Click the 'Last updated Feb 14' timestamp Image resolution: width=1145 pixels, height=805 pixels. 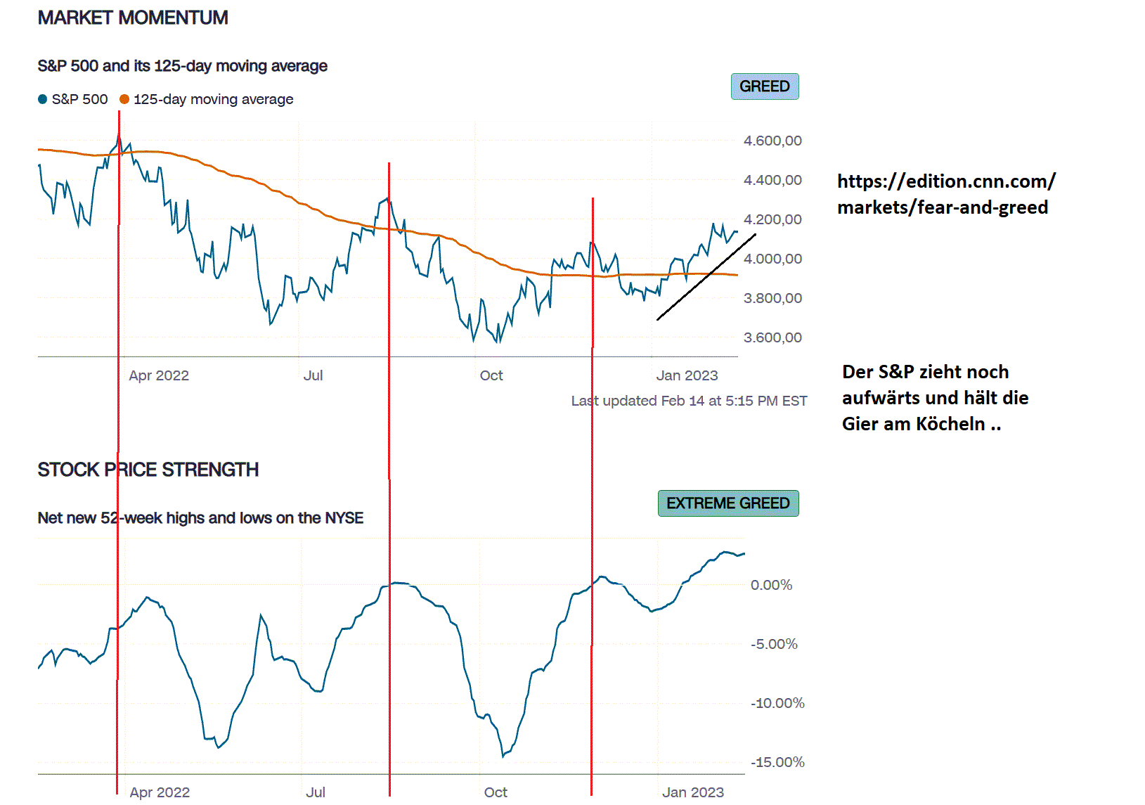689,401
